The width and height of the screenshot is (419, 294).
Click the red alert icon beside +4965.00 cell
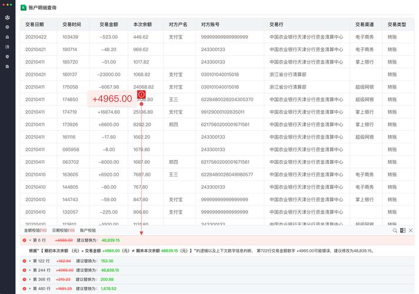(x=141, y=94)
